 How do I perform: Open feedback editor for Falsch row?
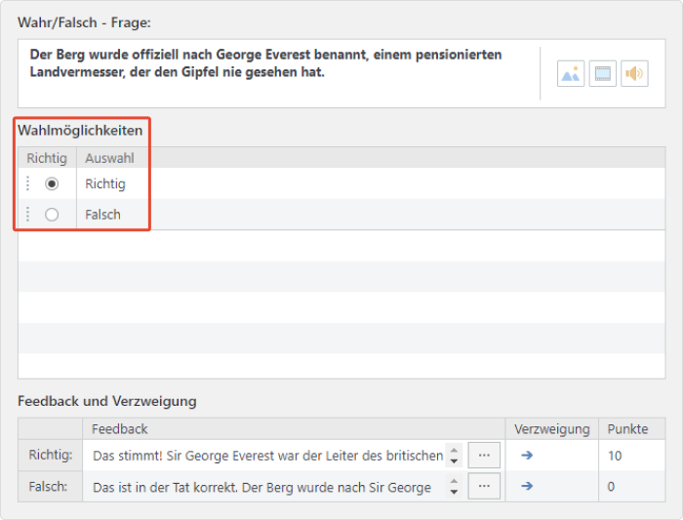(484, 486)
